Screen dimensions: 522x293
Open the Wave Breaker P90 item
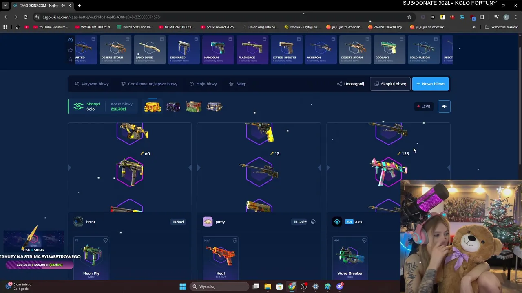350,258
